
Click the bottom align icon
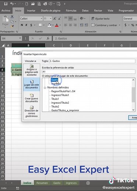(75, 19)
